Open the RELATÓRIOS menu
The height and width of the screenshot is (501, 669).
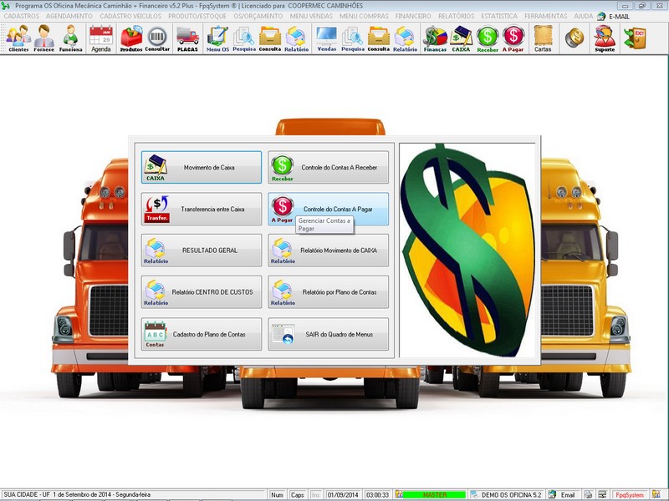456,16
